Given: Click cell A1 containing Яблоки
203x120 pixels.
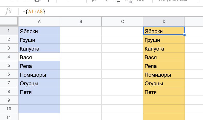Looking at the screenshot, I should pyautogui.click(x=39, y=31).
